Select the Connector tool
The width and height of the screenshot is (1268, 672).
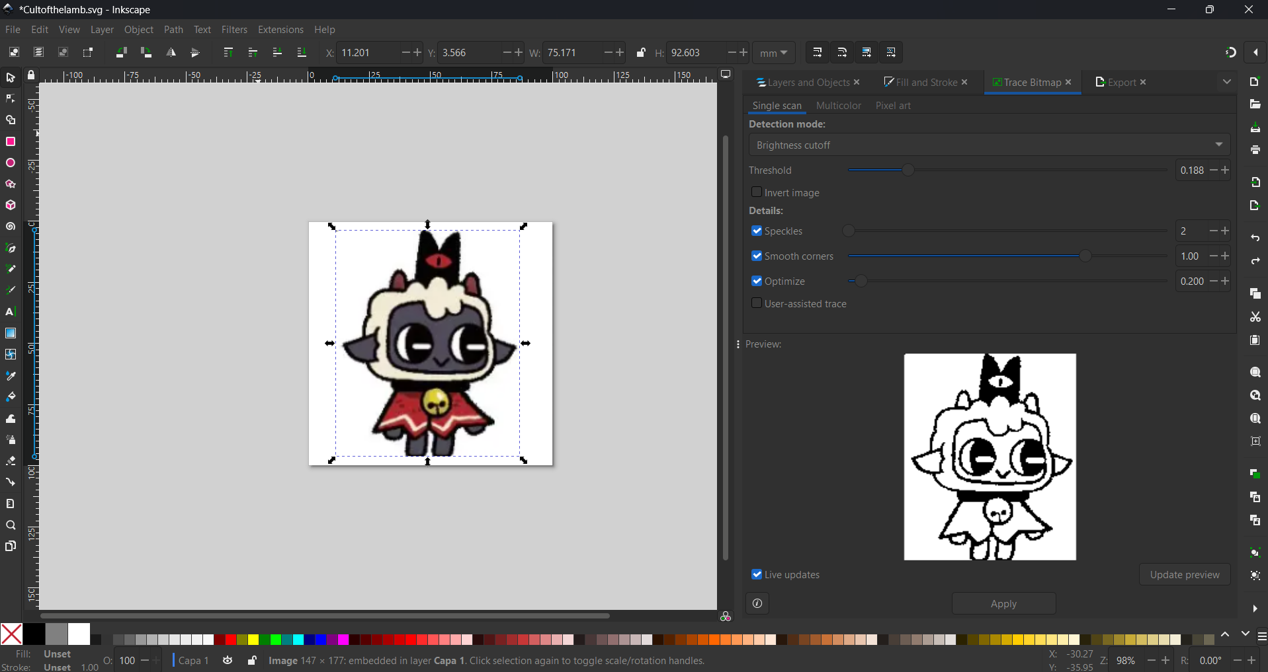pos(11,482)
